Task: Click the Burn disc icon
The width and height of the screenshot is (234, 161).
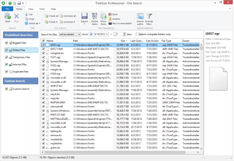Action: [x=110, y=14]
